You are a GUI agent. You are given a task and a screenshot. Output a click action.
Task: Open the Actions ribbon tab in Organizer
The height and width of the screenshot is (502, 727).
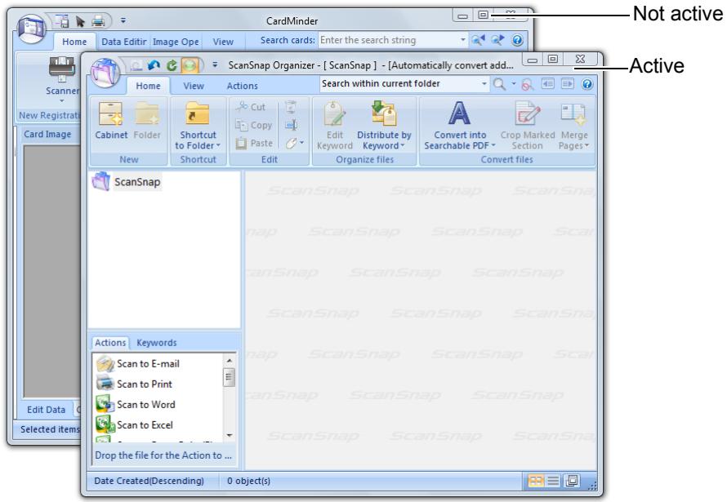[242, 86]
